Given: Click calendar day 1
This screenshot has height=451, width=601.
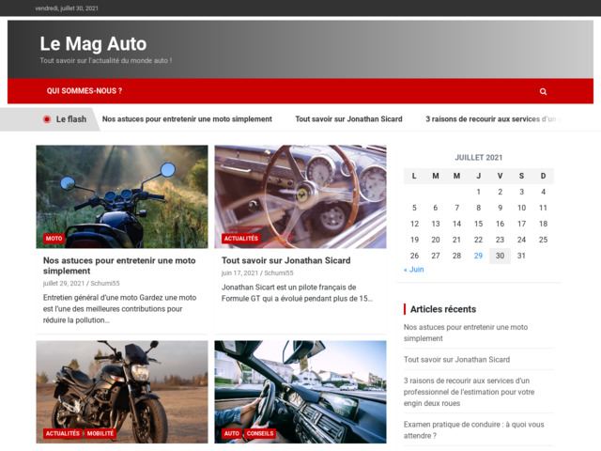Looking at the screenshot, I should coord(478,192).
